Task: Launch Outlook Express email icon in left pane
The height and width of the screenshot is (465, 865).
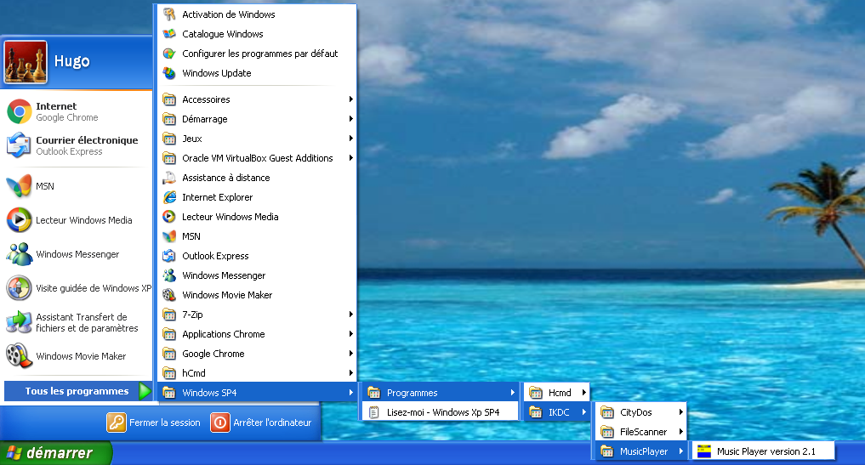Action: 20,145
